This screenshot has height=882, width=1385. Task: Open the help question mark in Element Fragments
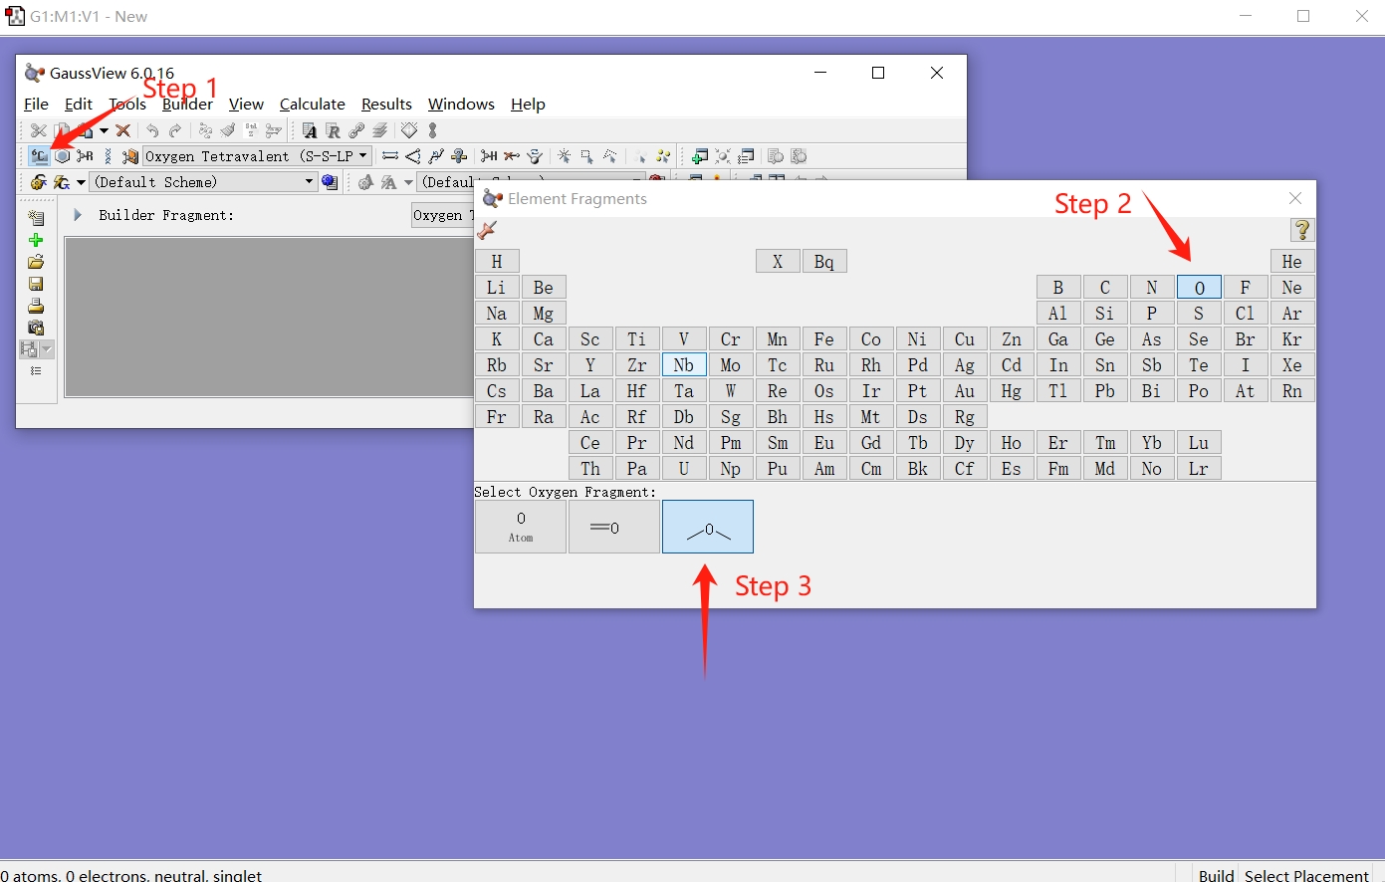1301,230
